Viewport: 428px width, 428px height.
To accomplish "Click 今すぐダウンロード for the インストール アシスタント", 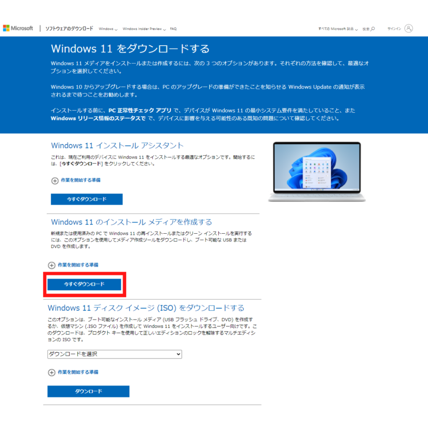I will [x=87, y=199].
